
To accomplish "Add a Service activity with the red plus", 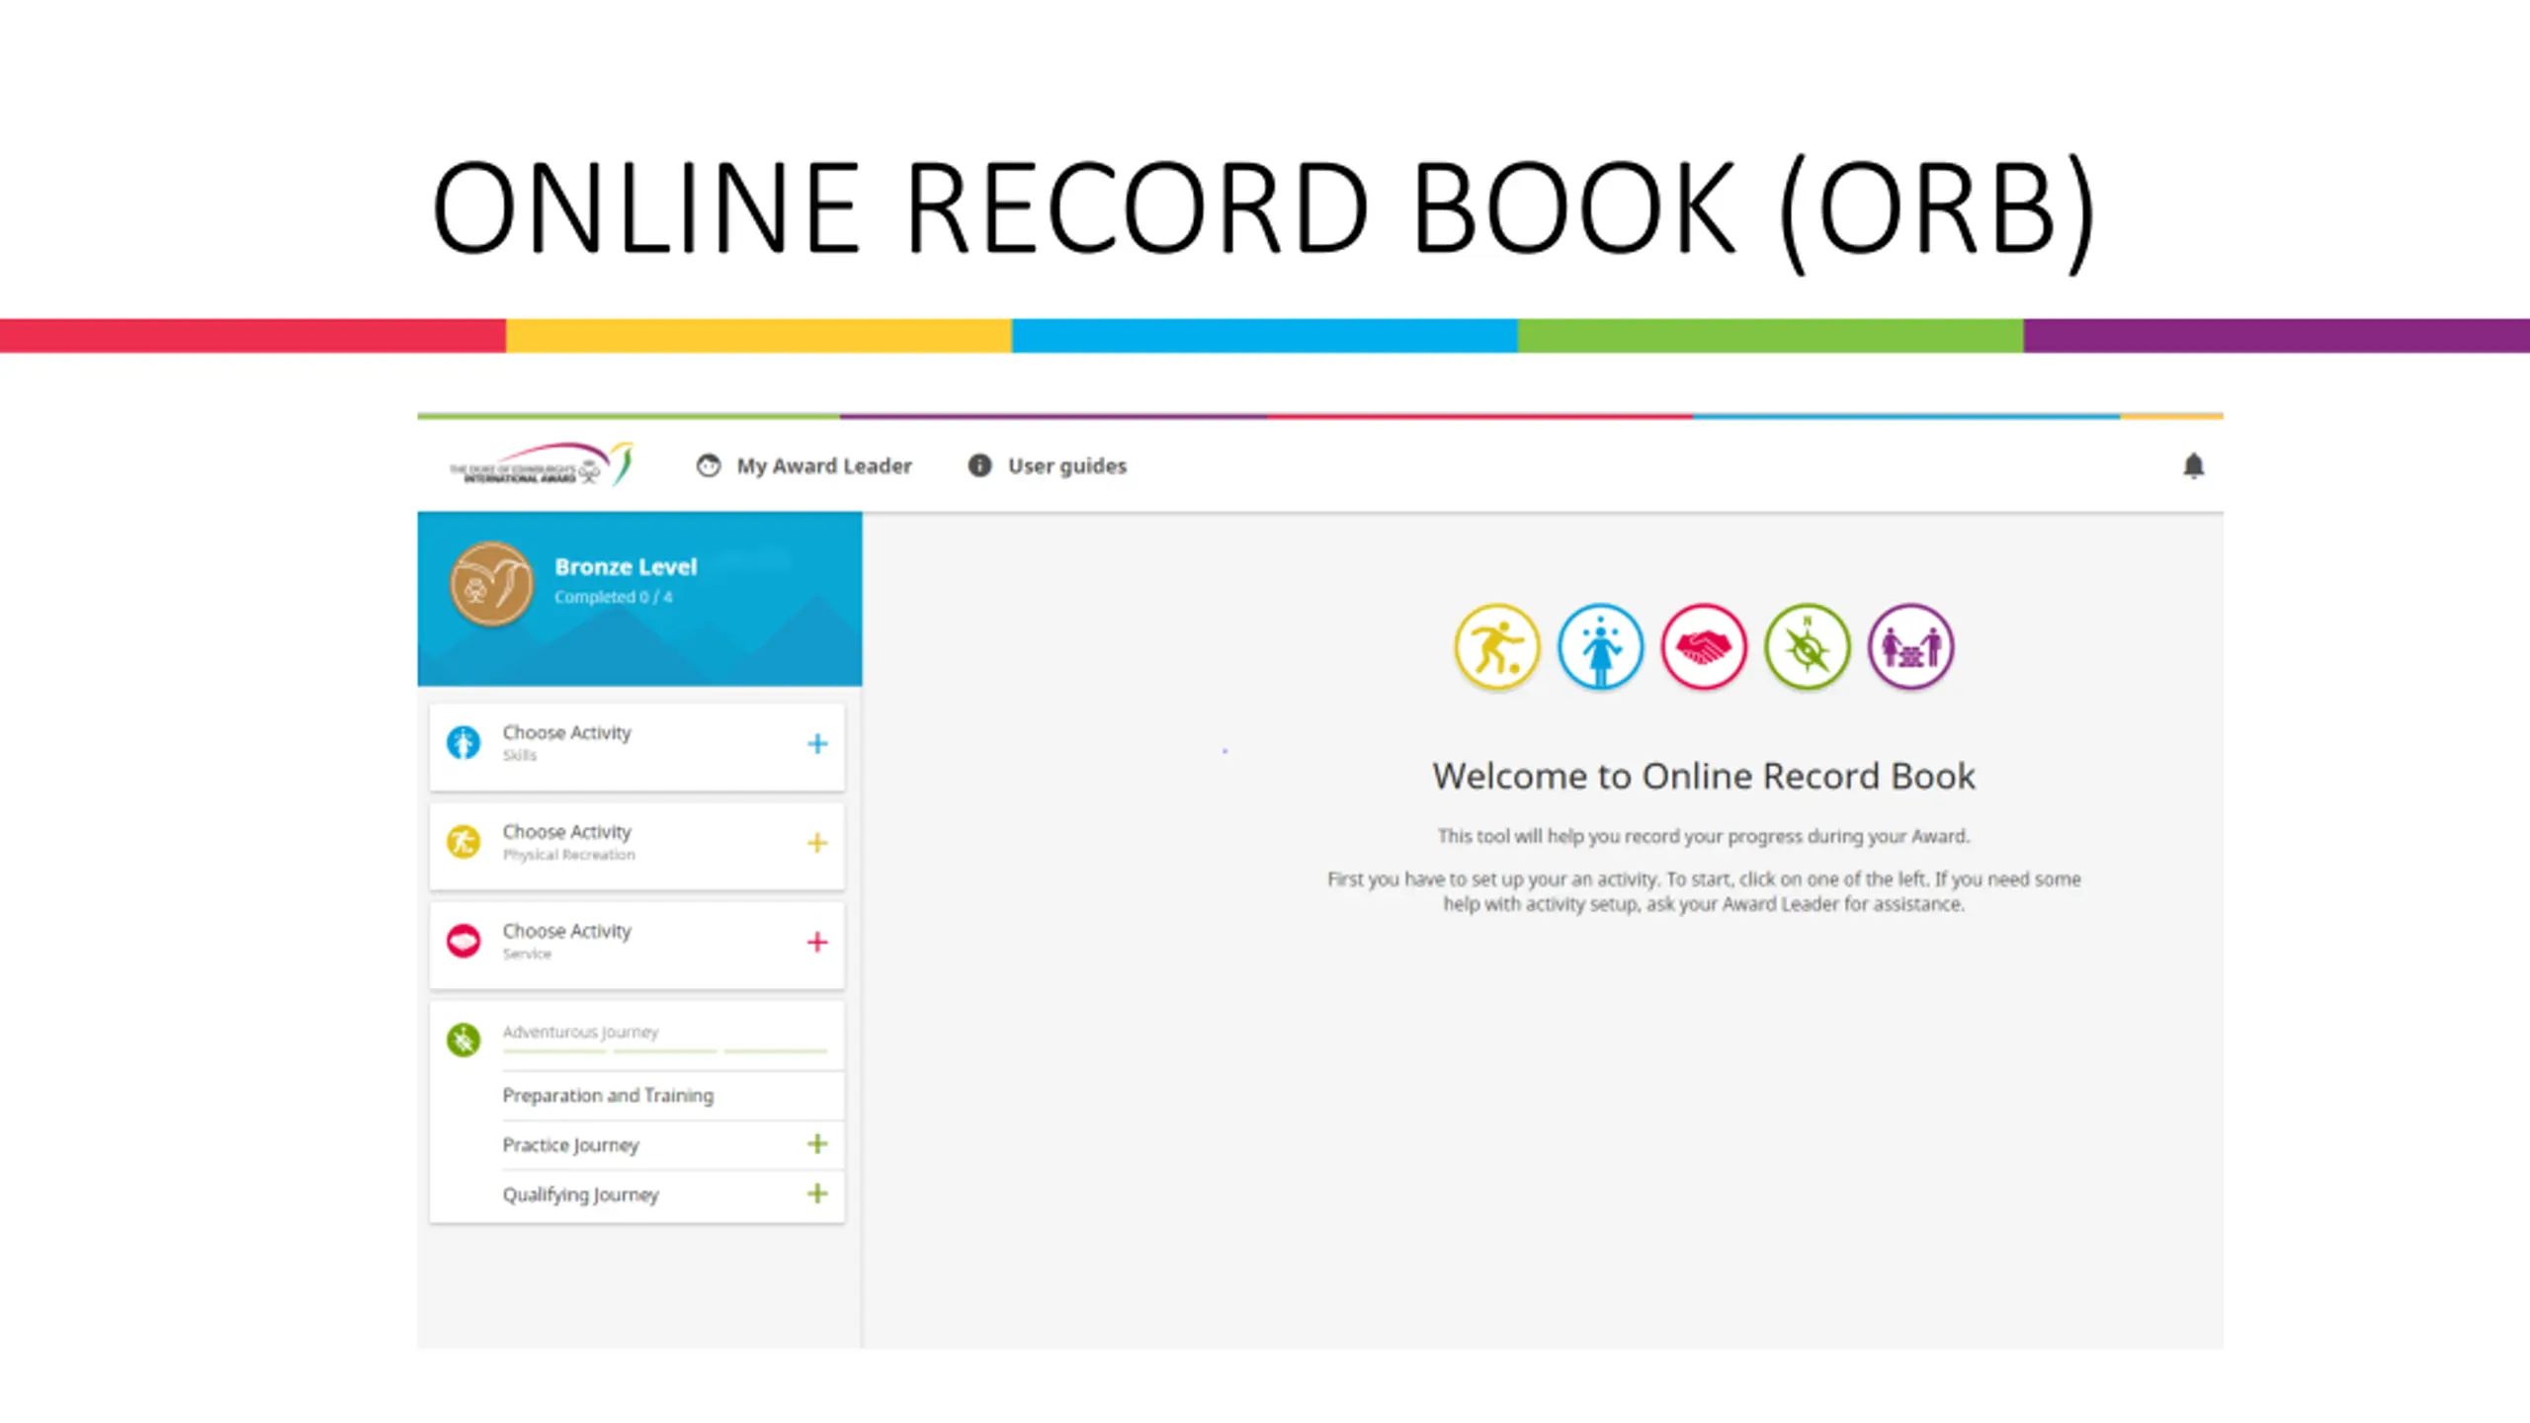I will 817,942.
